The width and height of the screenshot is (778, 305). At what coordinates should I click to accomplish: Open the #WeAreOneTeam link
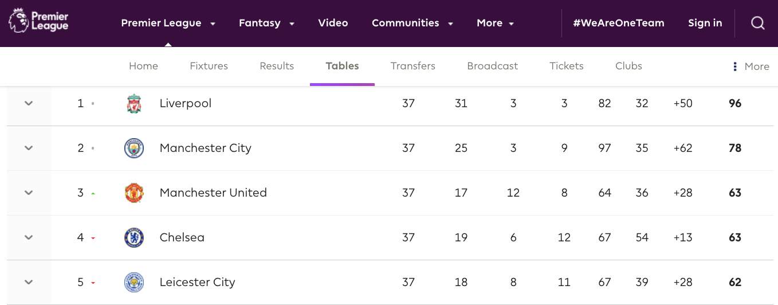click(x=618, y=24)
